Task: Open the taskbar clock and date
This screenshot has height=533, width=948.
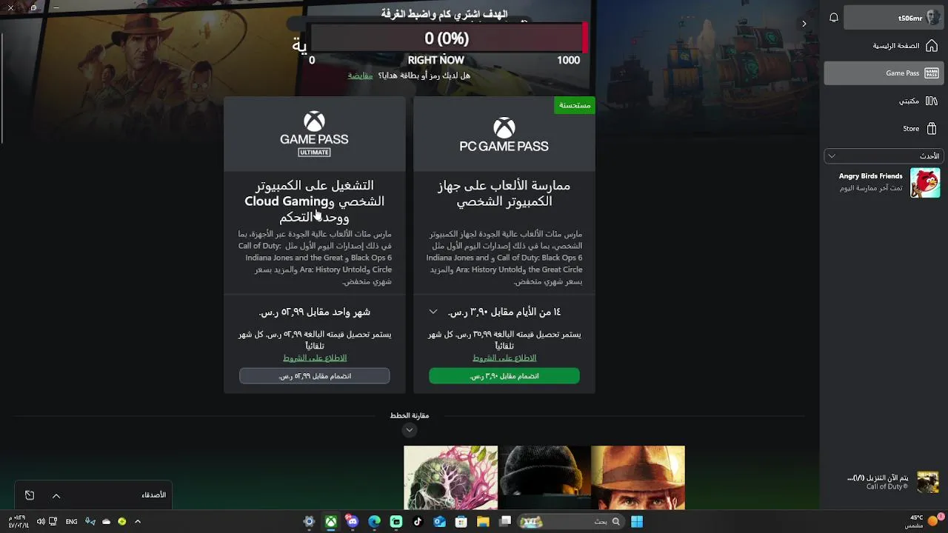Action: pos(17,521)
